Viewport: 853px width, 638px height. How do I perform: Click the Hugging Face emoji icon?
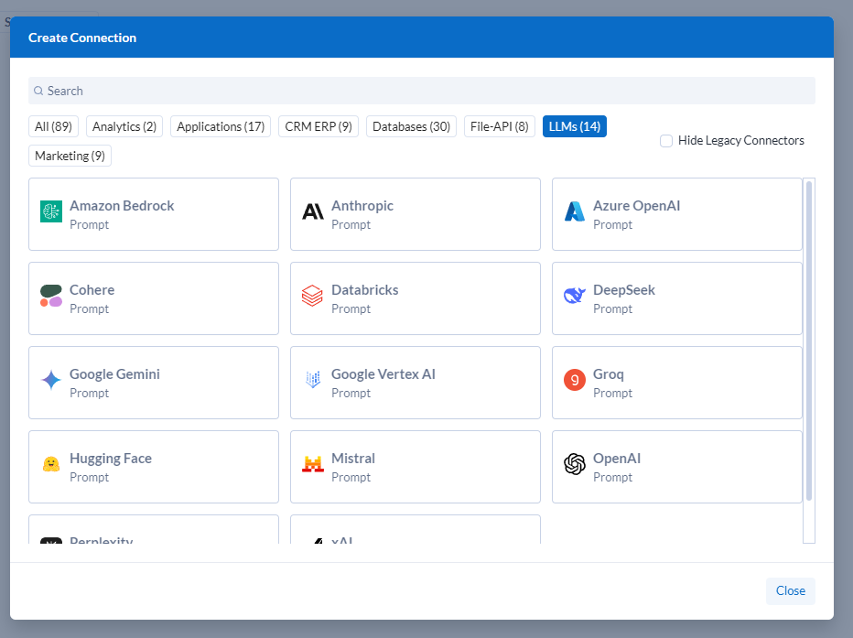51,464
